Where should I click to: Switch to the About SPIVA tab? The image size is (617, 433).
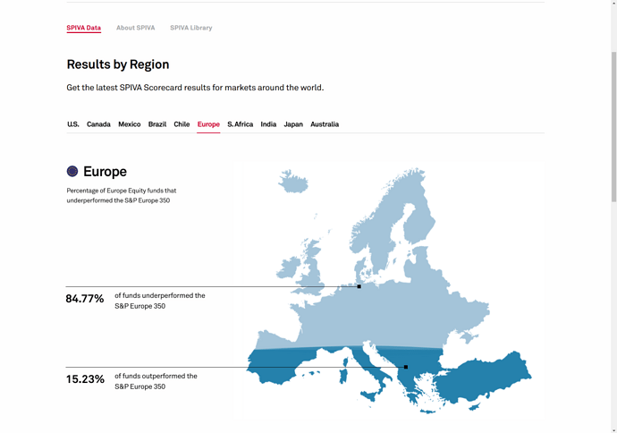coord(135,28)
